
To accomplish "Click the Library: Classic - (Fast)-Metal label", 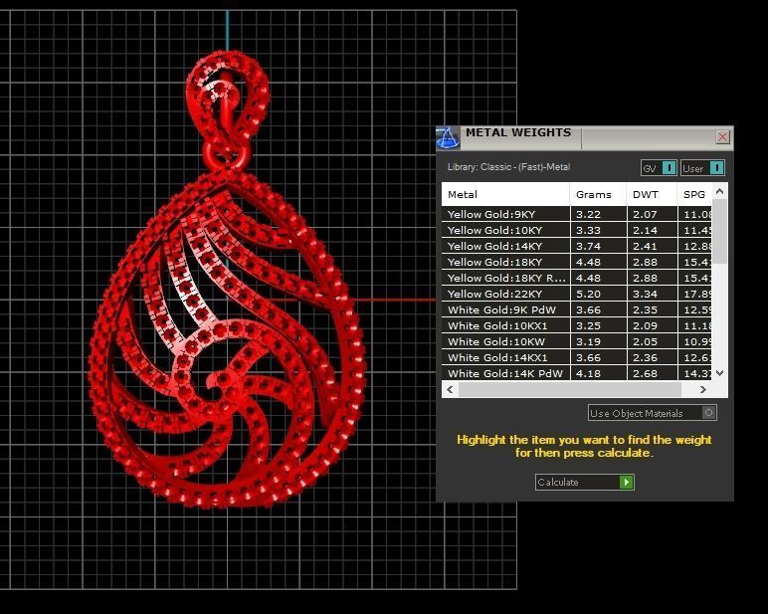I will coord(508,167).
